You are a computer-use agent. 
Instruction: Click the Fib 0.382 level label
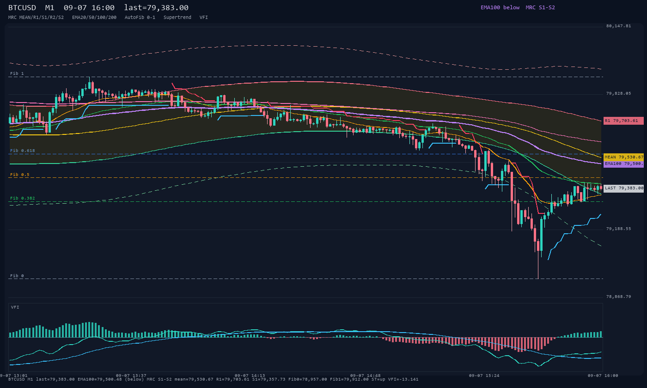(23, 198)
